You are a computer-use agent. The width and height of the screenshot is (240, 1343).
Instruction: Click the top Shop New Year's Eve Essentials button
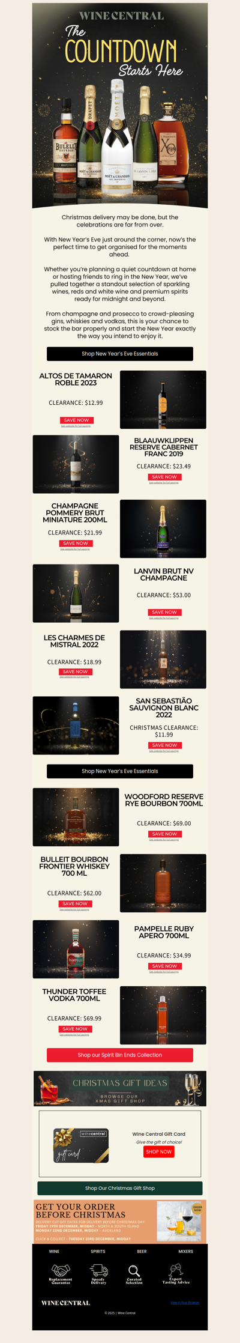coord(120,354)
